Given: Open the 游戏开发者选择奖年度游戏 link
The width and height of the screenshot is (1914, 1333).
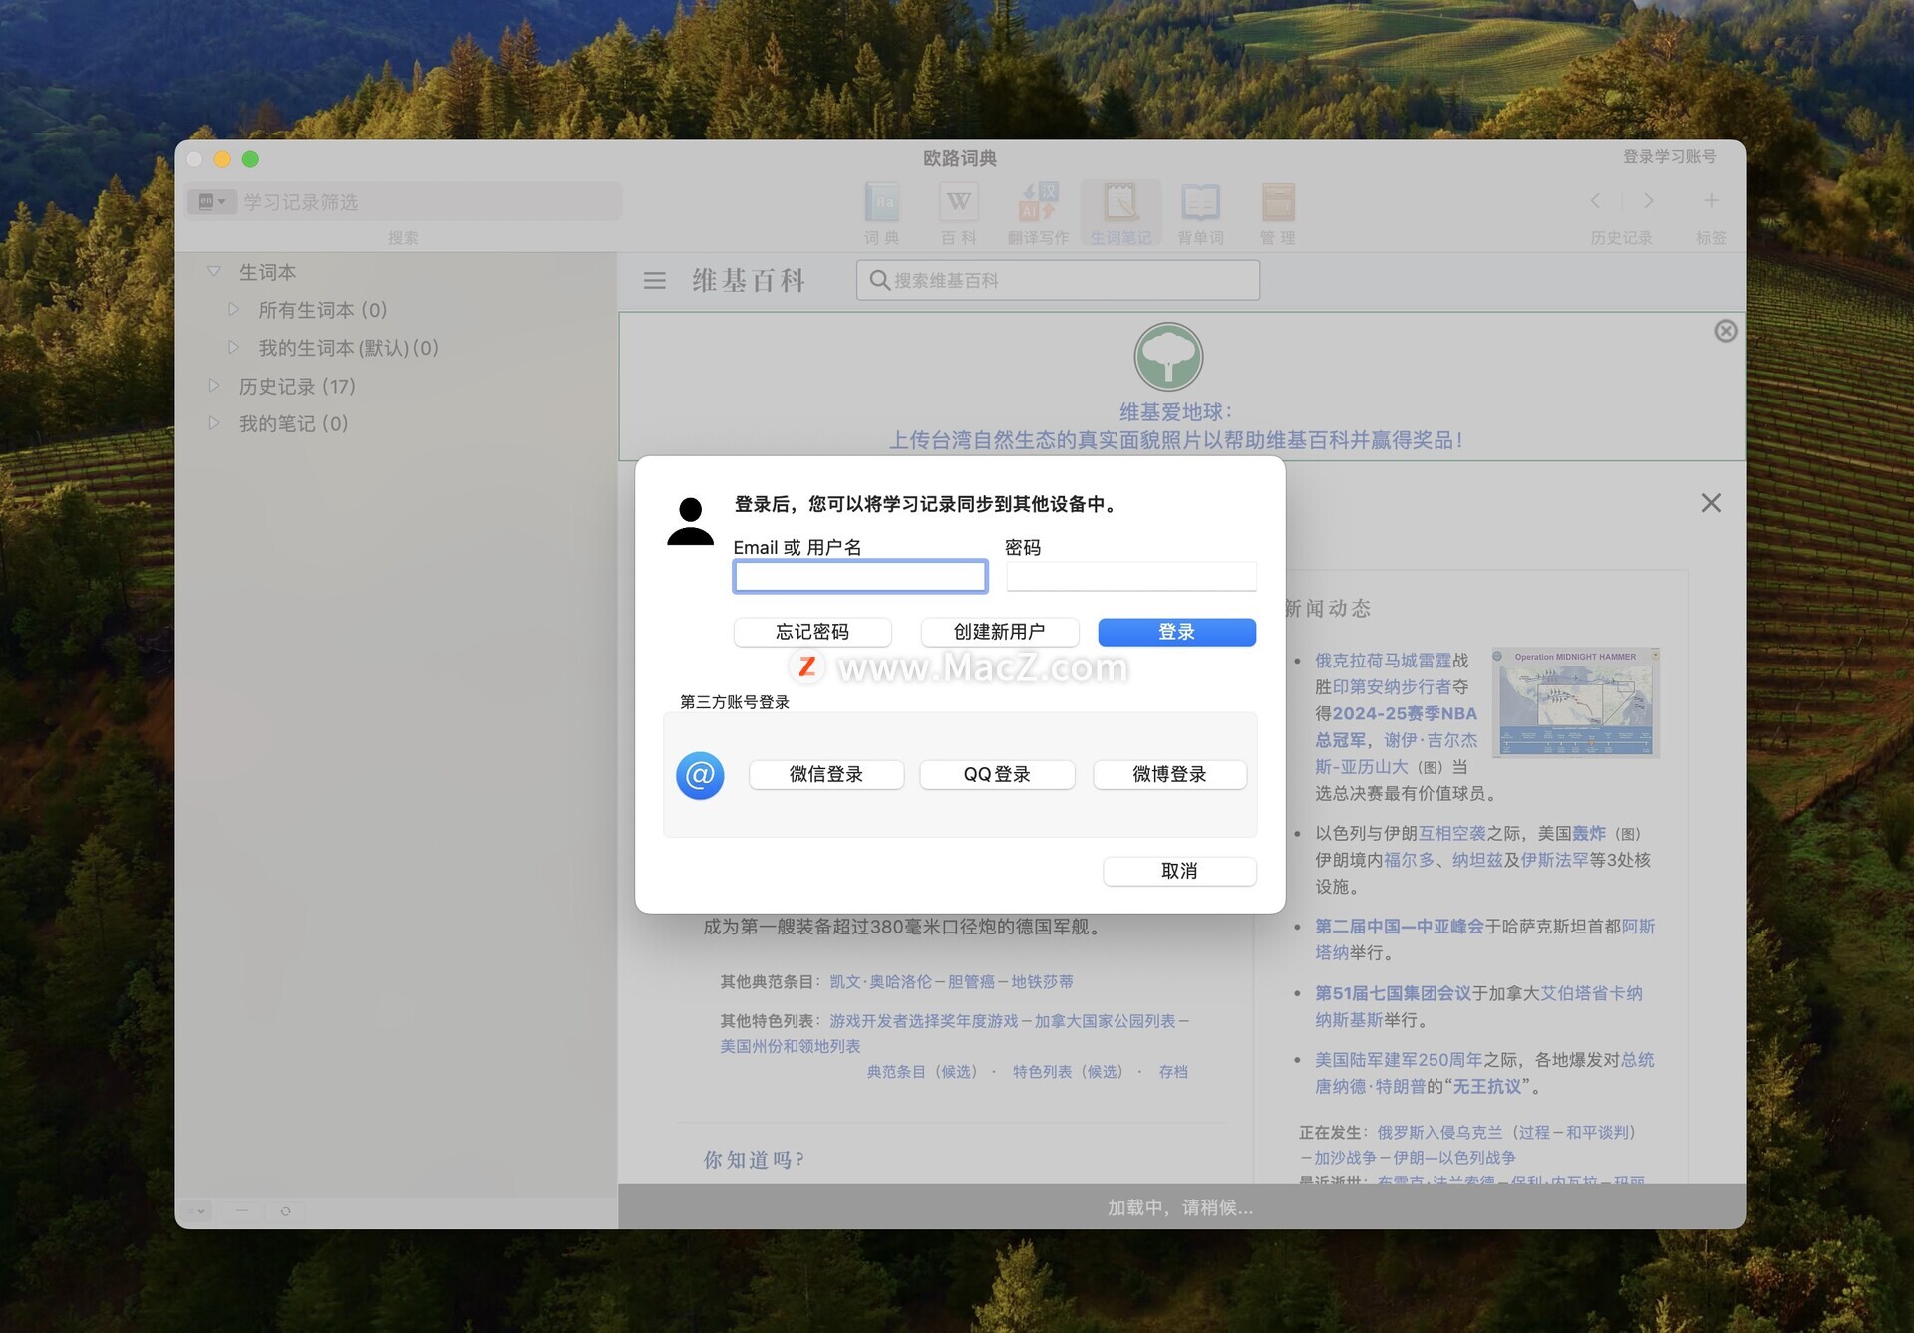Looking at the screenshot, I should 923,1021.
